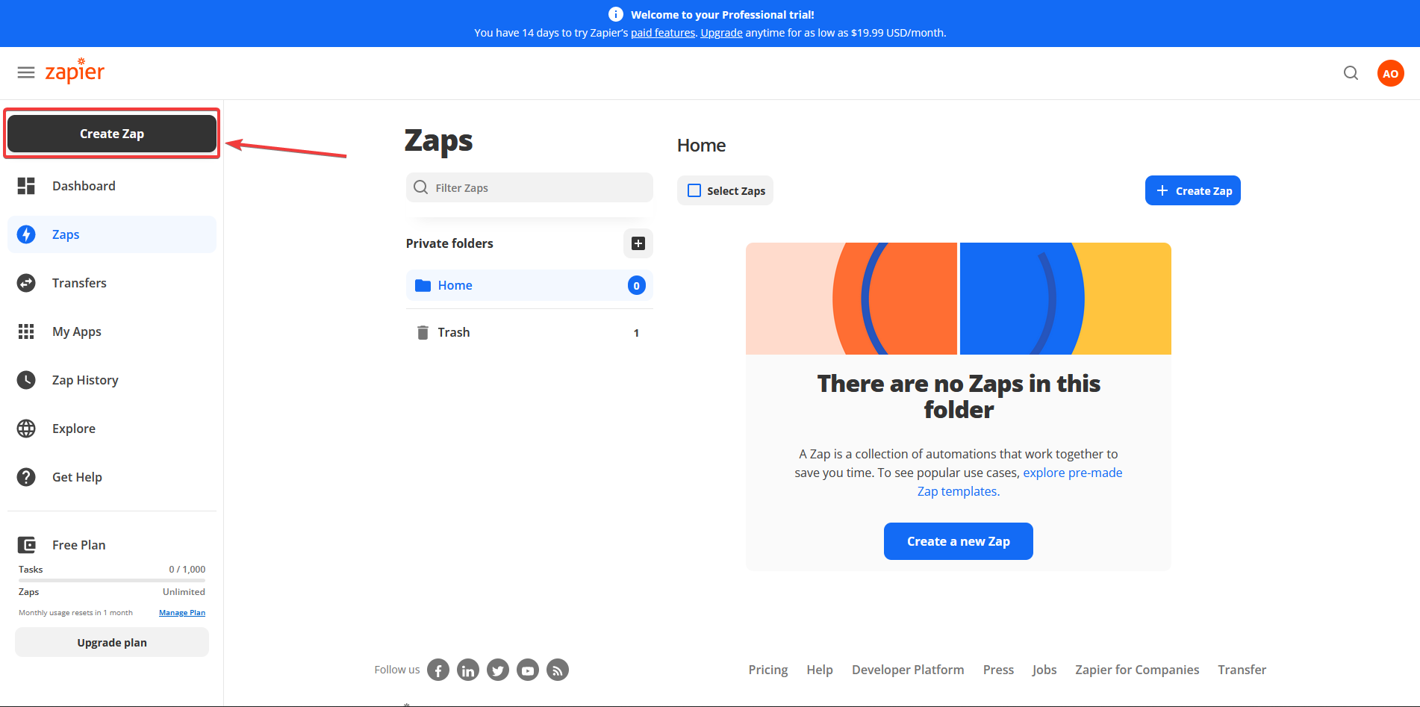Select the Home folder row
The image size is (1420, 707).
pyautogui.click(x=529, y=285)
